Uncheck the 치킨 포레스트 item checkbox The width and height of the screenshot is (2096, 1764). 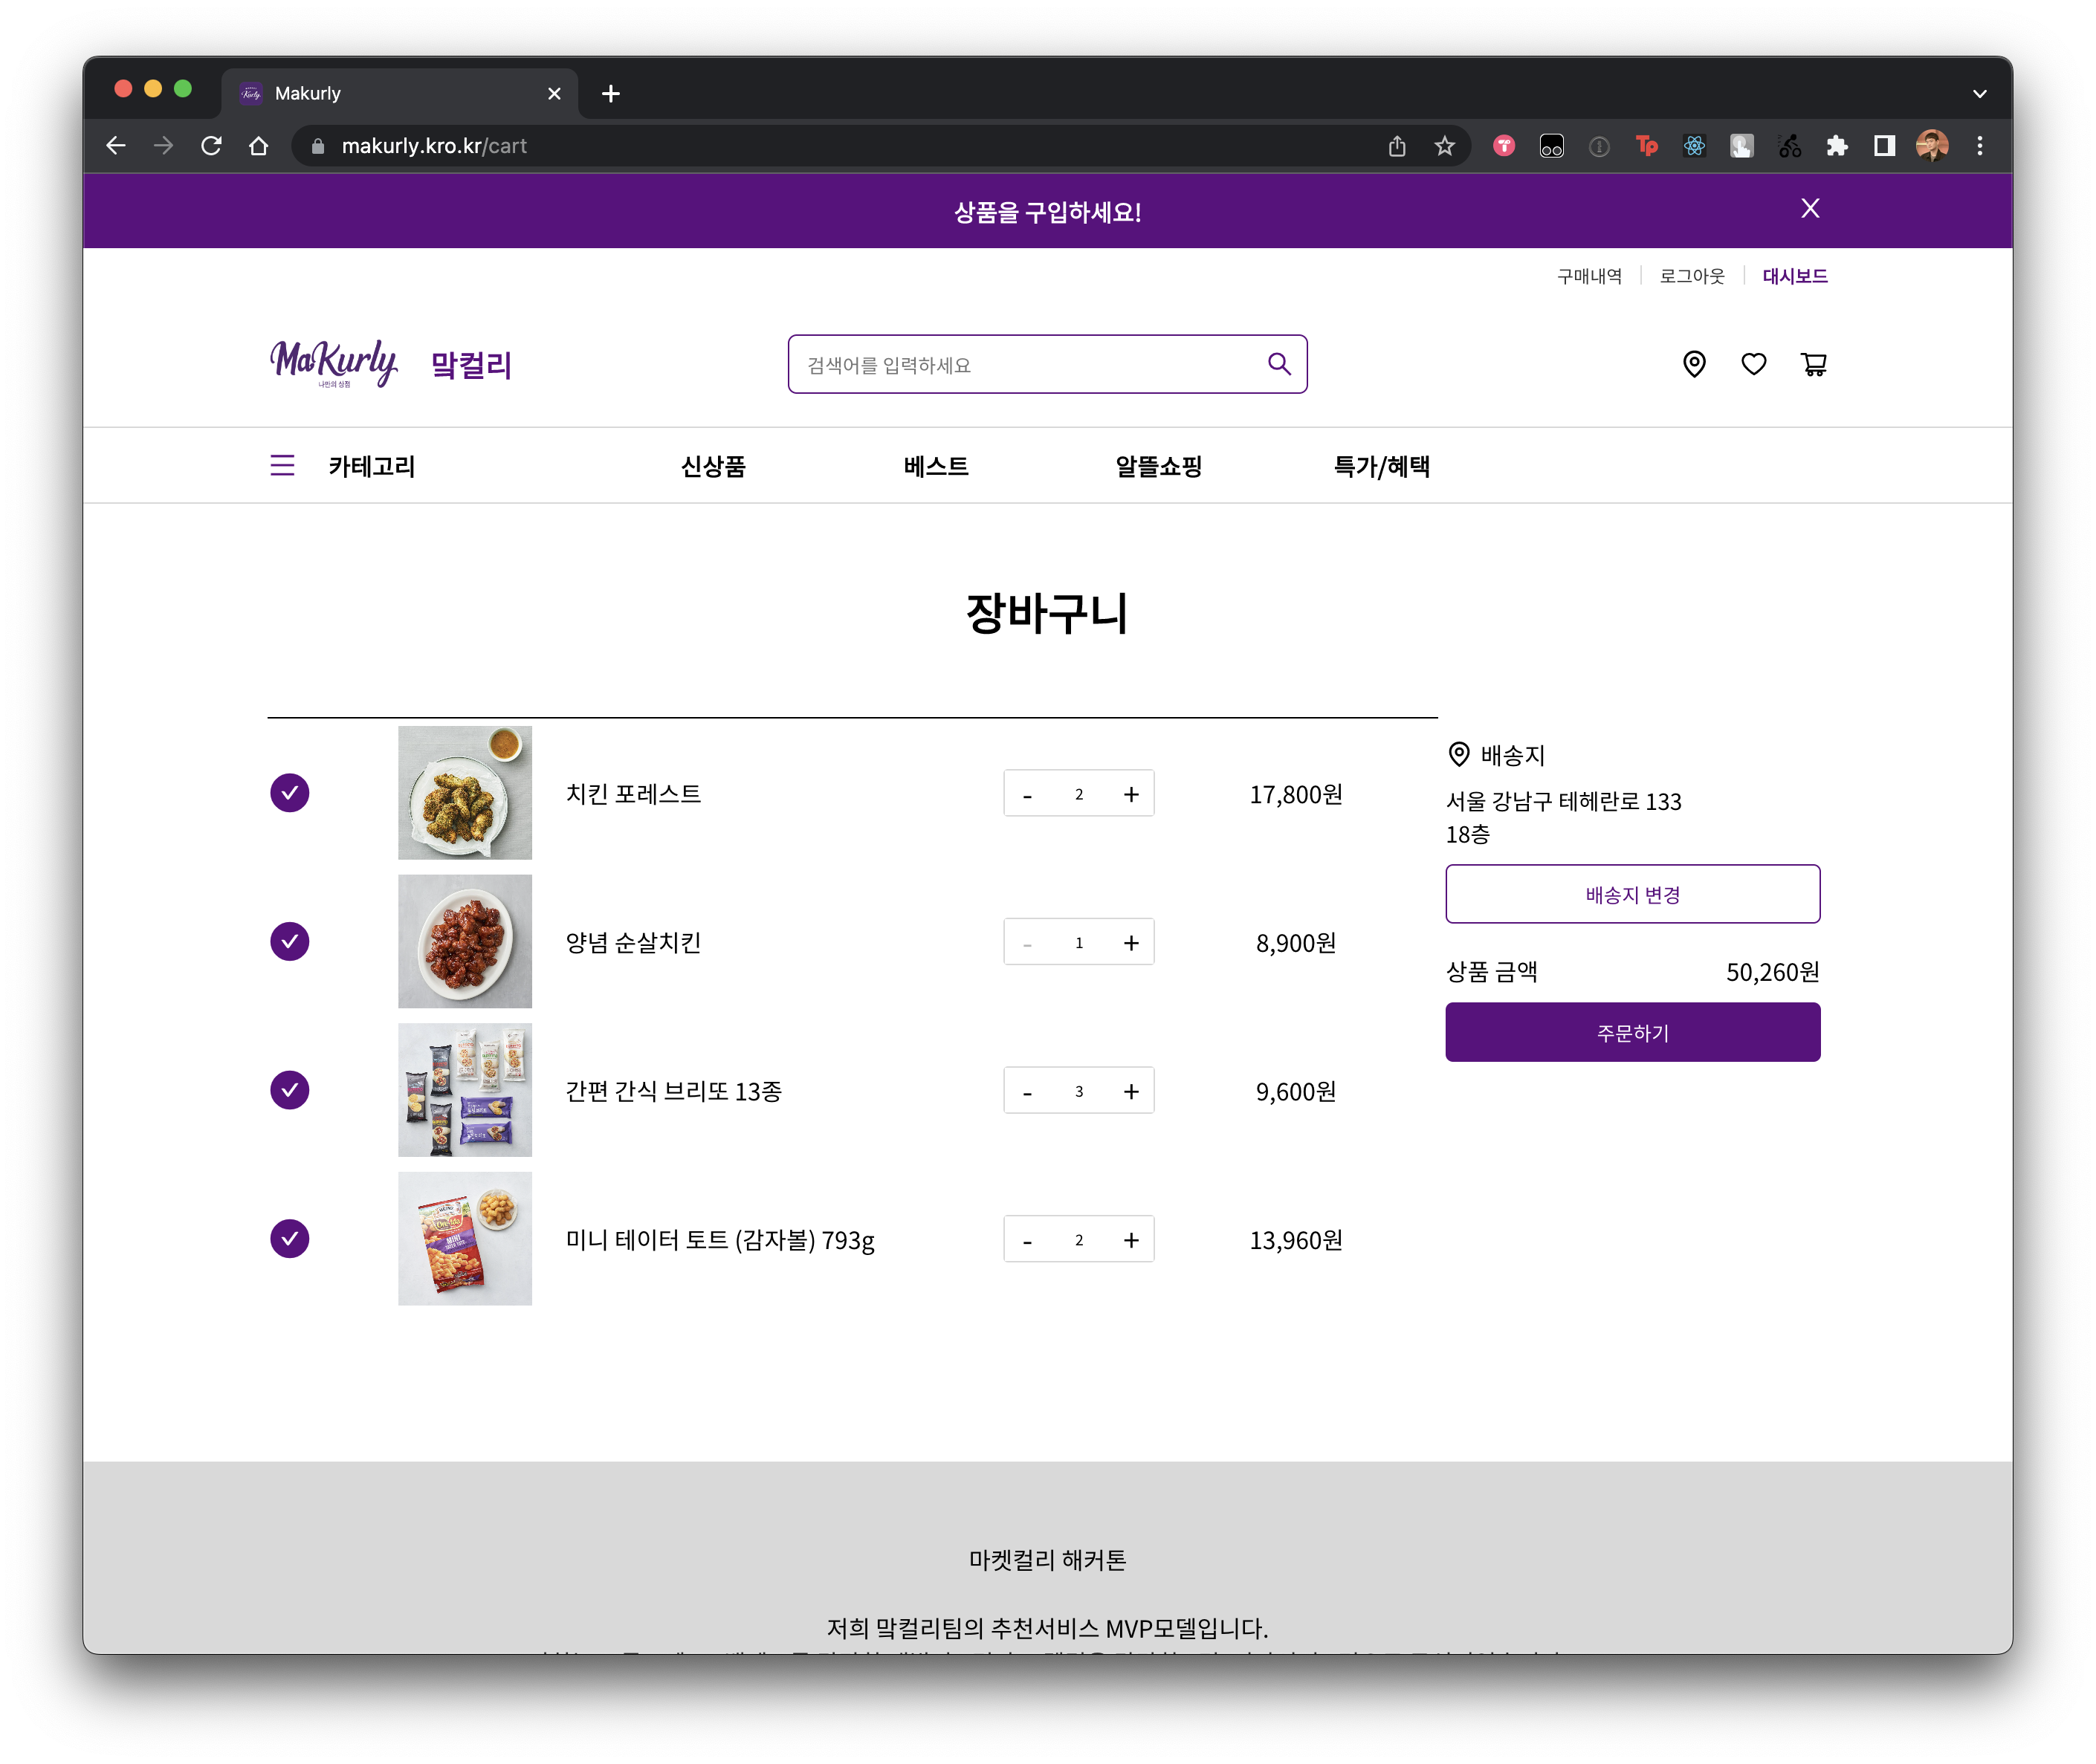pyautogui.click(x=290, y=793)
